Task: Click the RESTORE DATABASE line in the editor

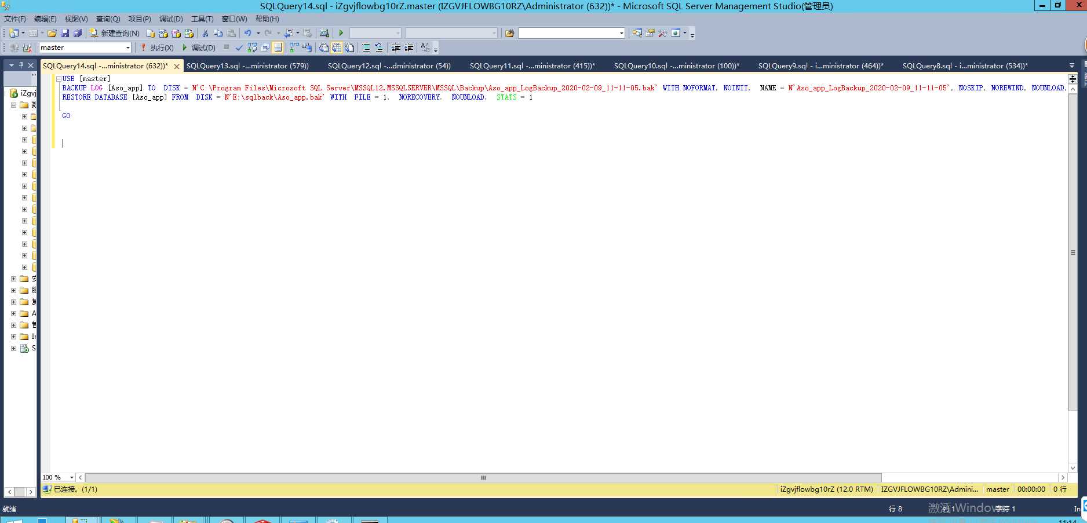Action: [x=297, y=97]
